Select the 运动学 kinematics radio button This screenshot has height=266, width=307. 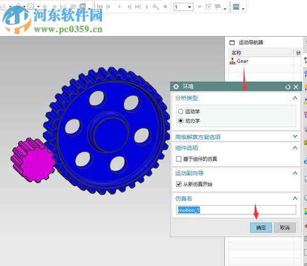tap(181, 111)
